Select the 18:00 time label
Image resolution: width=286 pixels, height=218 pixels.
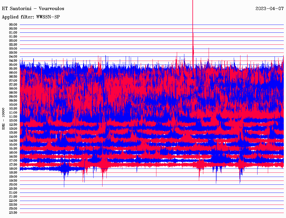coord(13,169)
